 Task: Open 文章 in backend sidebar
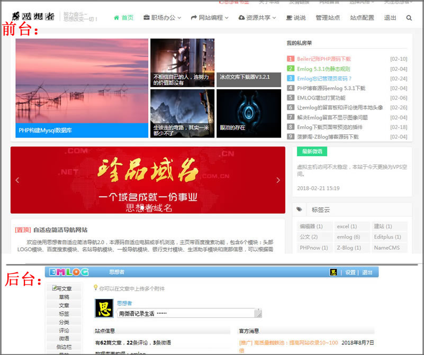64,305
